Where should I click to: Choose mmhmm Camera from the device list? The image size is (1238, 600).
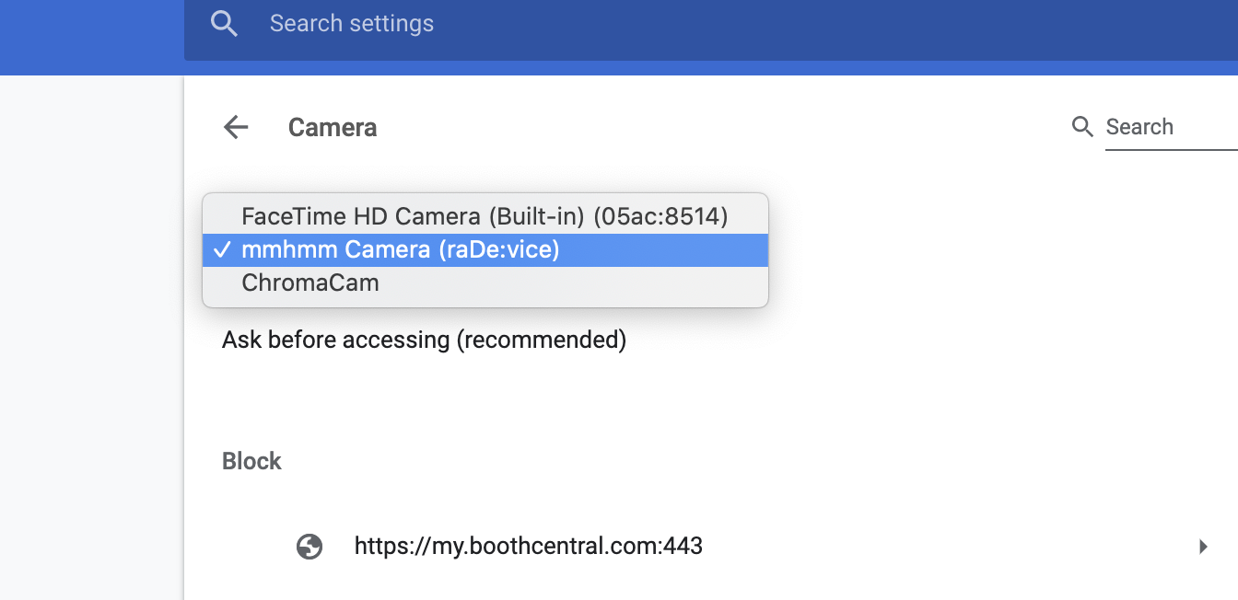tap(485, 250)
